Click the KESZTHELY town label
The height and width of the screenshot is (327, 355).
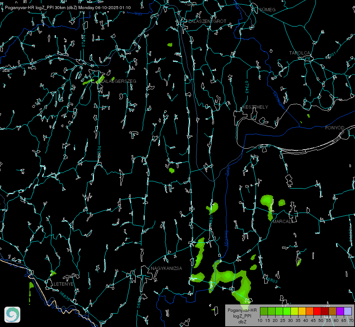click(x=255, y=107)
